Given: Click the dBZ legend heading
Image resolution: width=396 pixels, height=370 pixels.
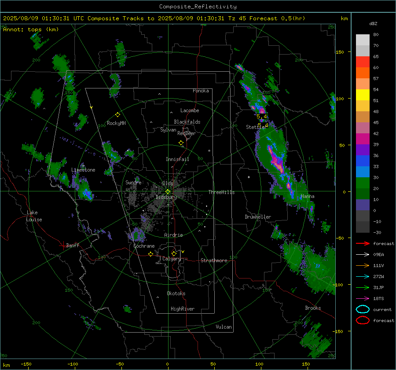Looking at the screenshot, I should point(373,23).
